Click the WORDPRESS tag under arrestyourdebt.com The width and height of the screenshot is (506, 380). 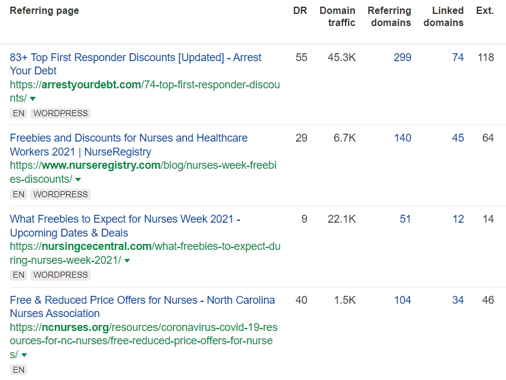tap(60, 113)
